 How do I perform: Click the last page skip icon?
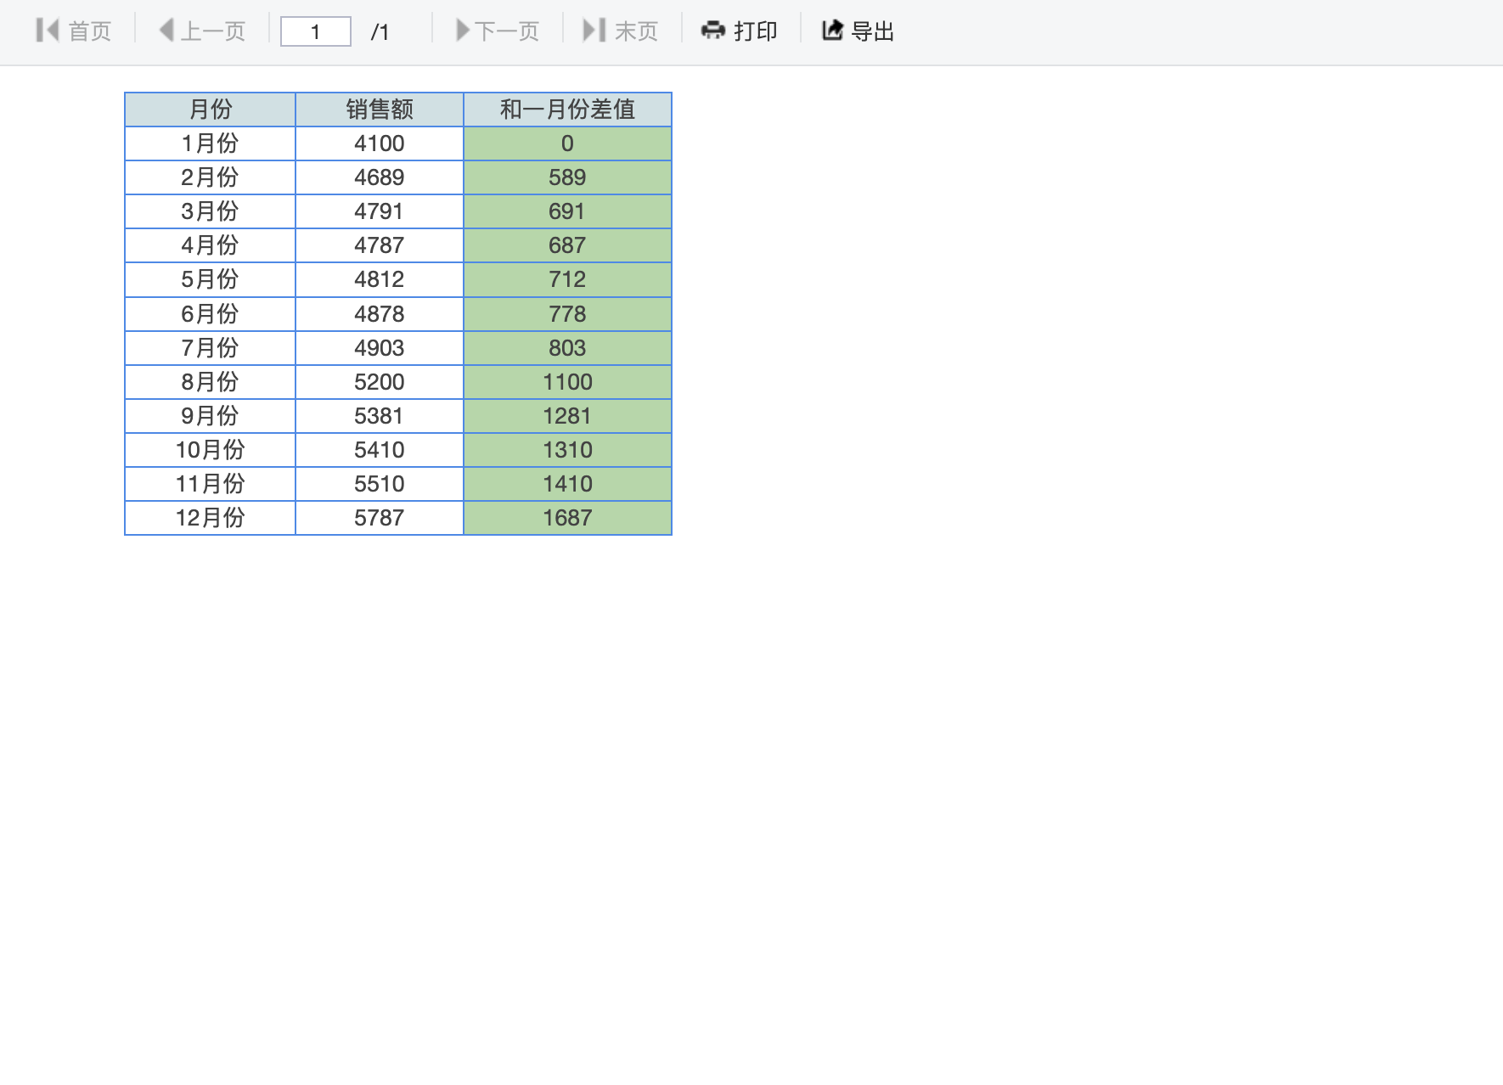594,31
